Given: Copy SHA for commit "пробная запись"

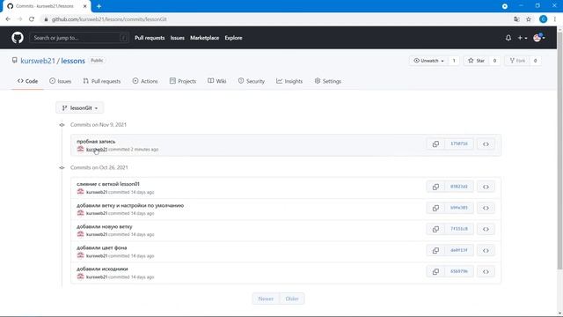Looking at the screenshot, I should pos(435,144).
